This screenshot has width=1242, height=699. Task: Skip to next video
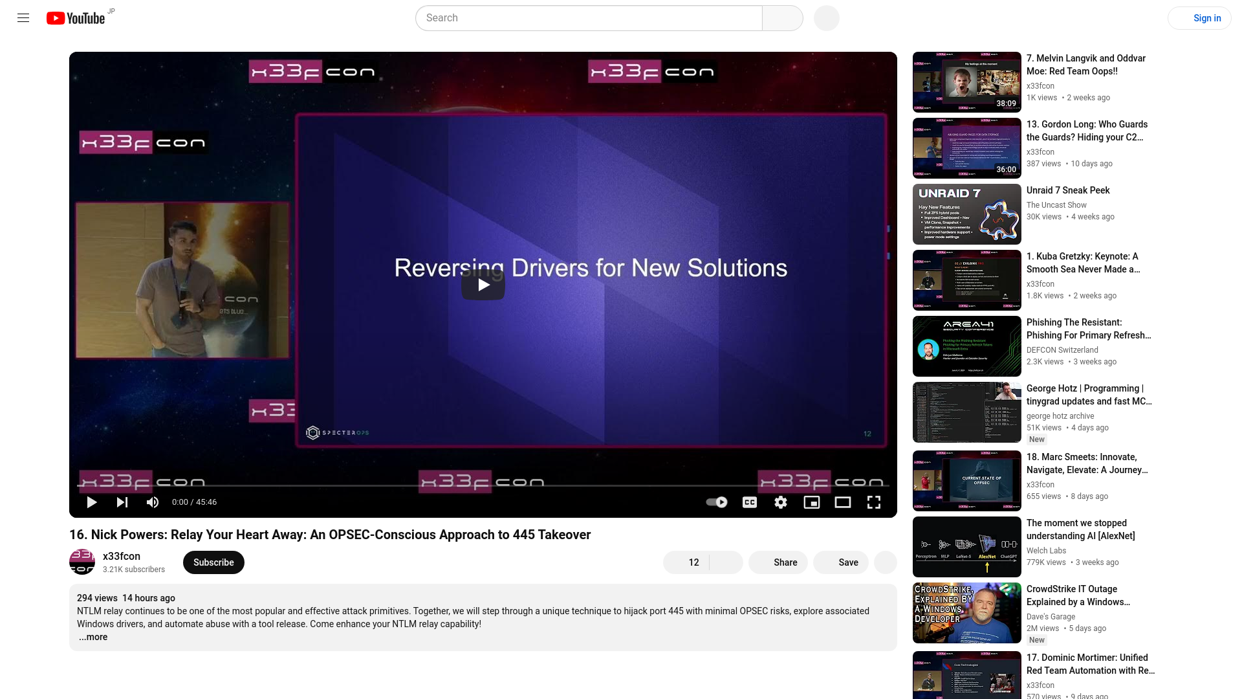pos(122,502)
